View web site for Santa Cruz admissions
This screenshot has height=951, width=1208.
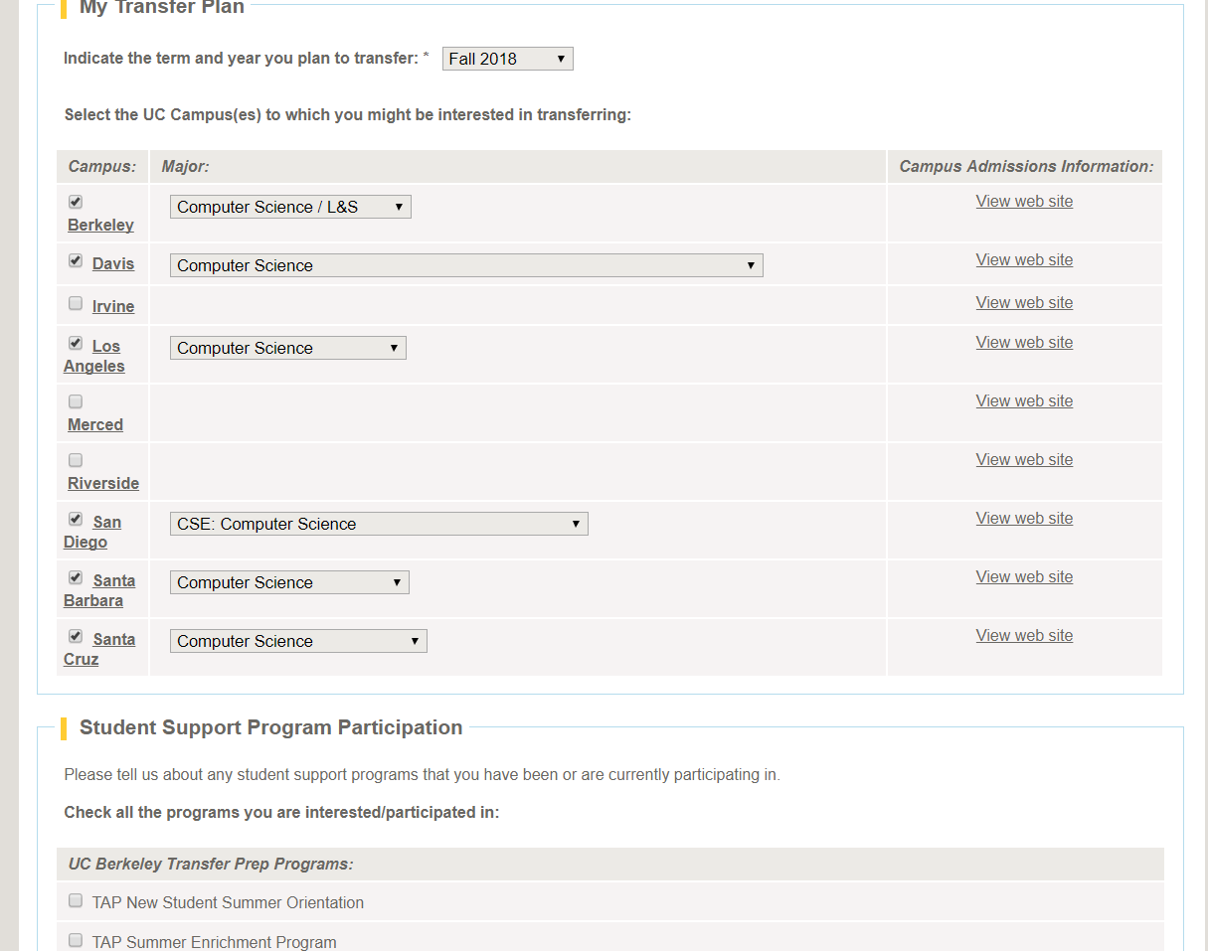point(1024,635)
